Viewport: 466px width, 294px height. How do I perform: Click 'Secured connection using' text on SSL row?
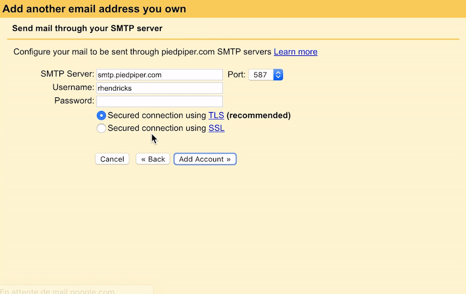(x=157, y=128)
